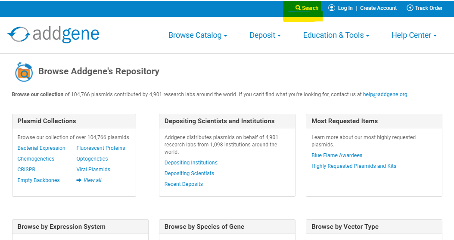The width and height of the screenshot is (454, 240).
Task: Open the Empty Backbones collection
Action: coord(38,180)
